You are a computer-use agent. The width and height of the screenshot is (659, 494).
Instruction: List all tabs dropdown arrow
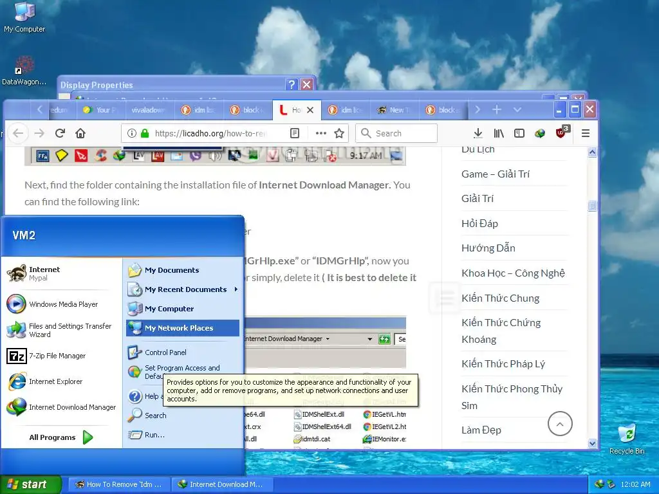point(517,109)
